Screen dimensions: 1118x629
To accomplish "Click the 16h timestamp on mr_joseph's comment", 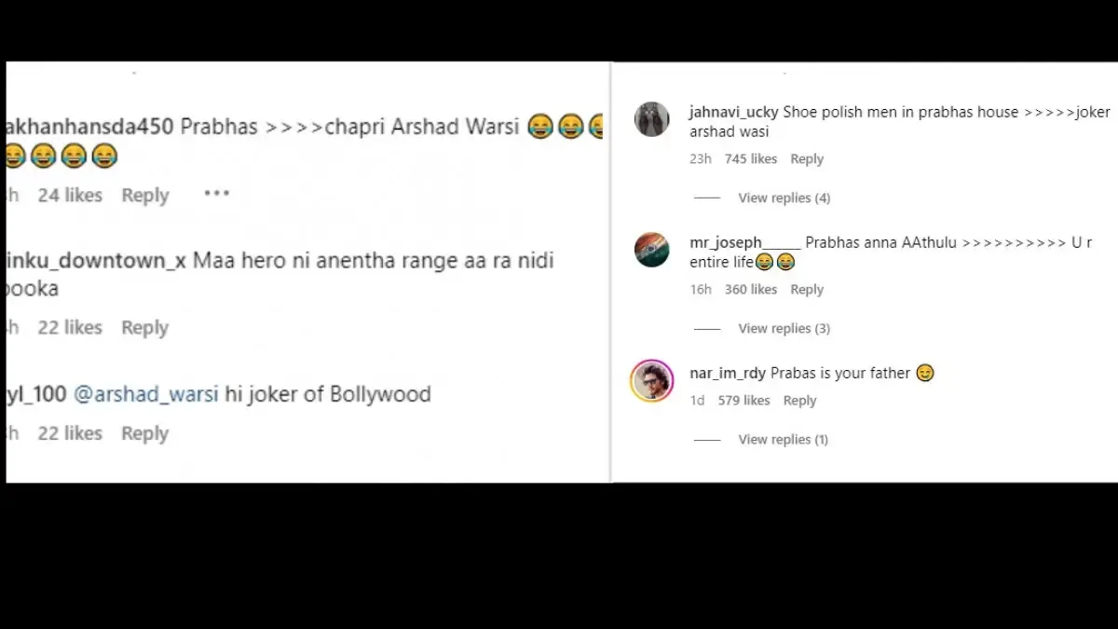I will (701, 289).
